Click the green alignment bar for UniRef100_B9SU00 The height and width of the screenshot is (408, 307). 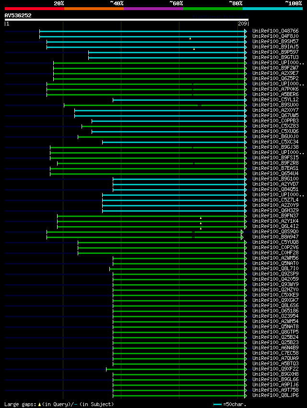(154, 106)
